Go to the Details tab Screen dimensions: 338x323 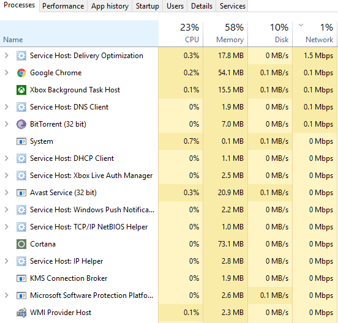(x=202, y=6)
